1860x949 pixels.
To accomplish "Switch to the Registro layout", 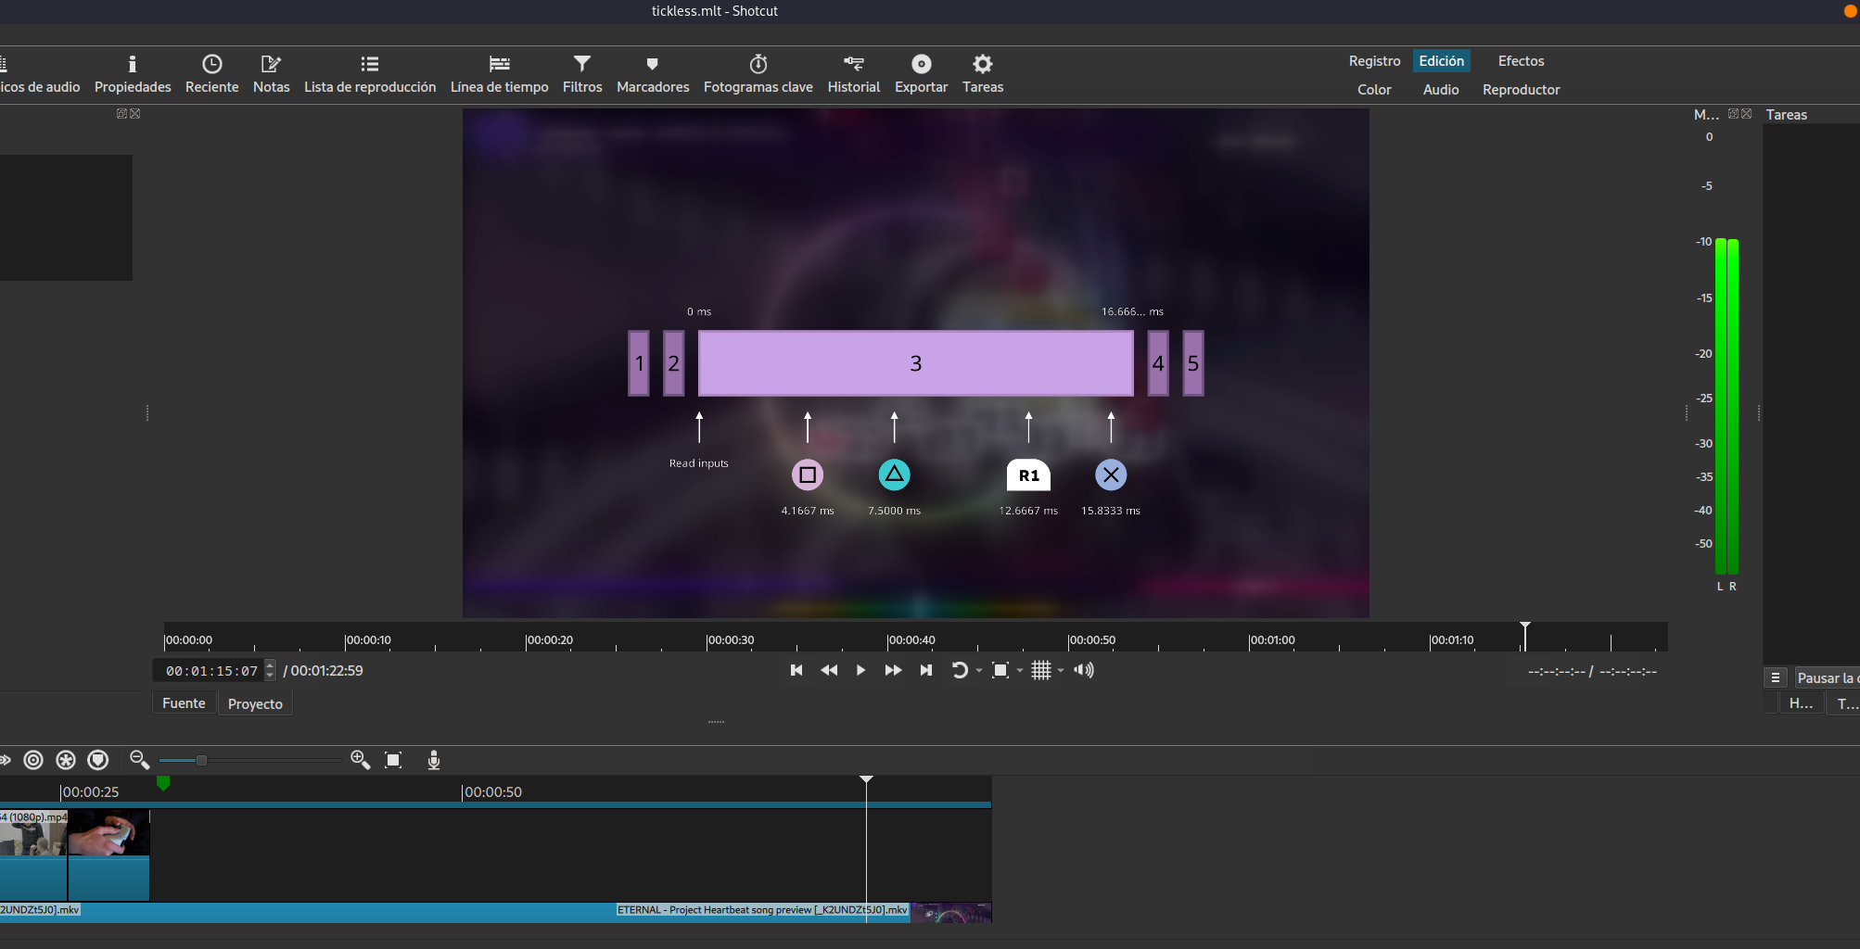I will [x=1374, y=61].
